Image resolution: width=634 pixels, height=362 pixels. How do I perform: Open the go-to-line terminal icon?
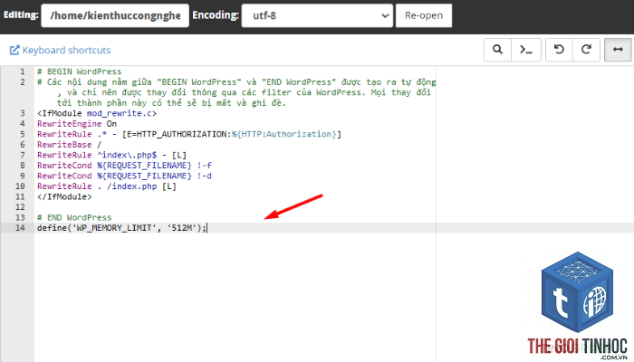click(x=526, y=50)
